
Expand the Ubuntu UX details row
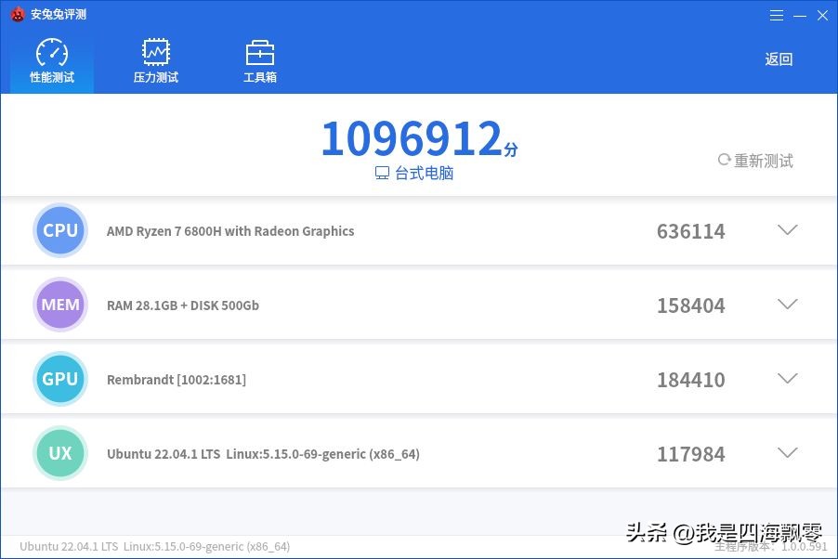click(787, 452)
